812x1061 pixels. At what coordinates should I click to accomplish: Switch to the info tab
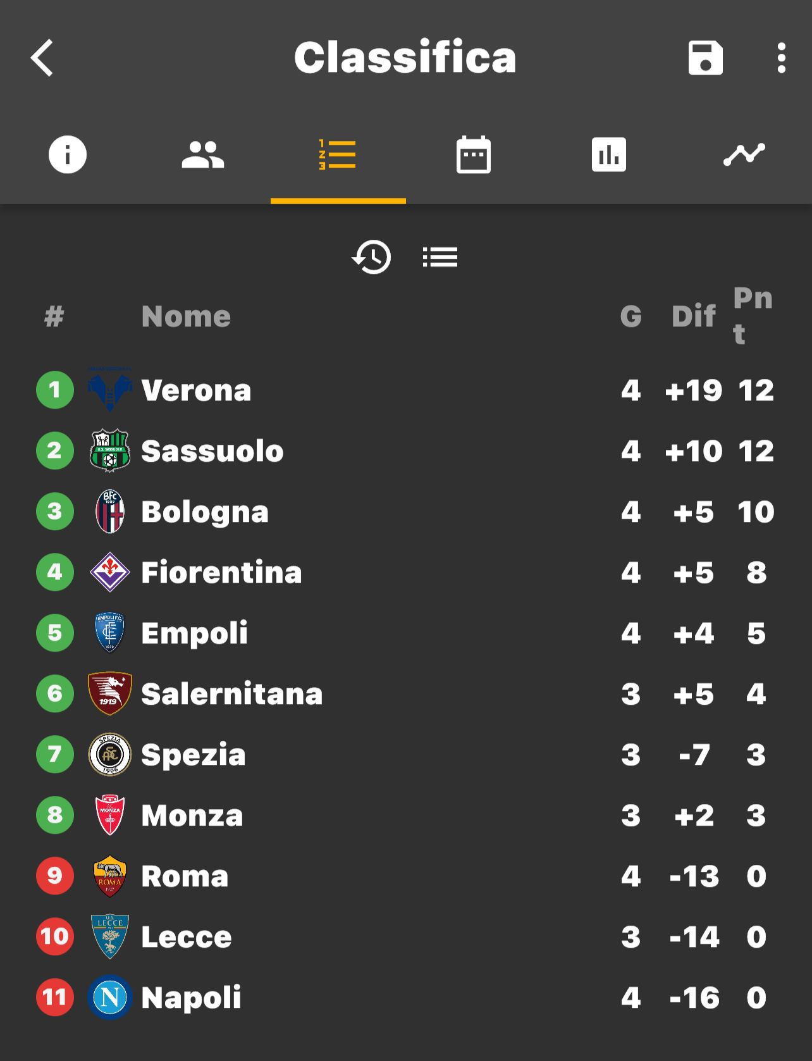[68, 154]
